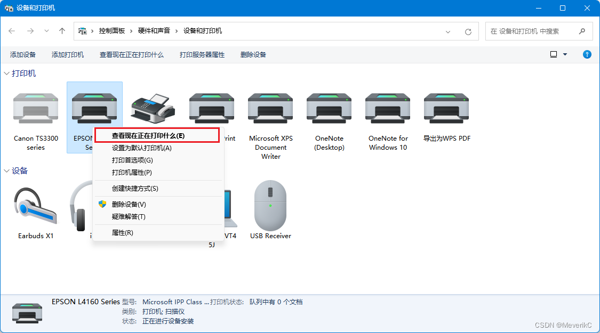Collapse the 打印机 section

pyautogui.click(x=6, y=73)
